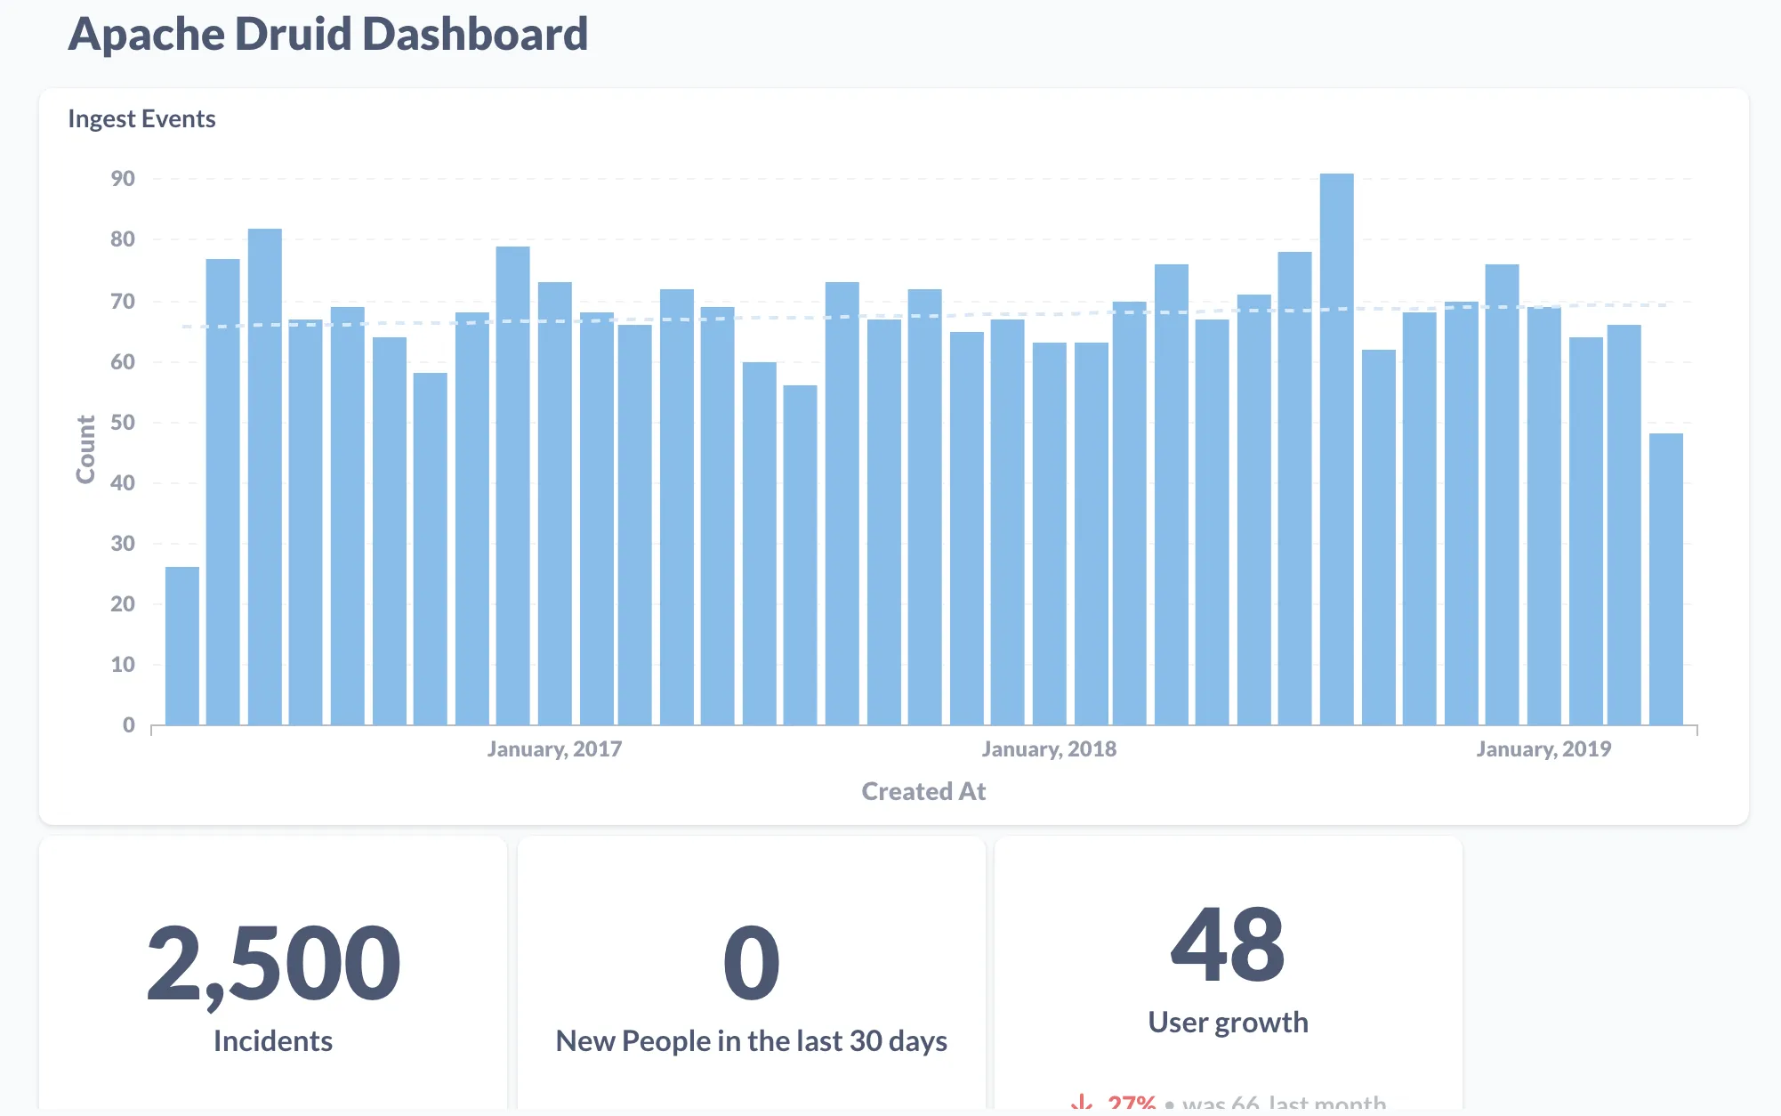Click the Count y-axis title

[85, 449]
